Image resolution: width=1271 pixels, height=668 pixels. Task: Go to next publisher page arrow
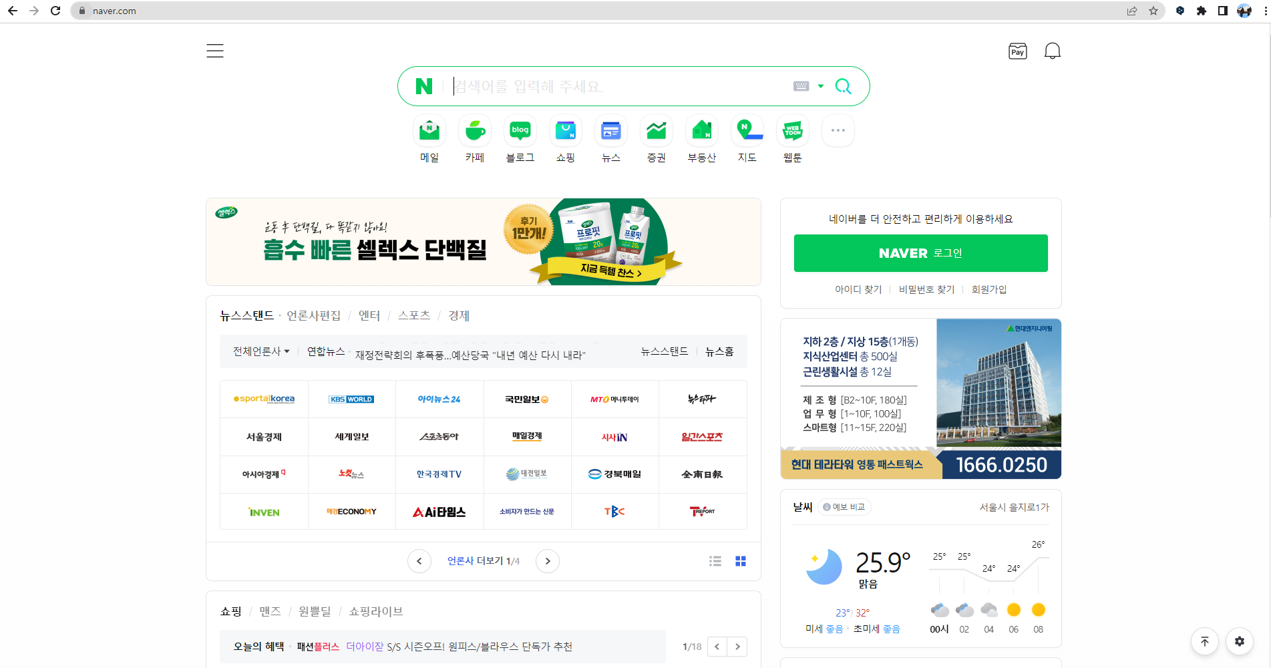pos(548,561)
